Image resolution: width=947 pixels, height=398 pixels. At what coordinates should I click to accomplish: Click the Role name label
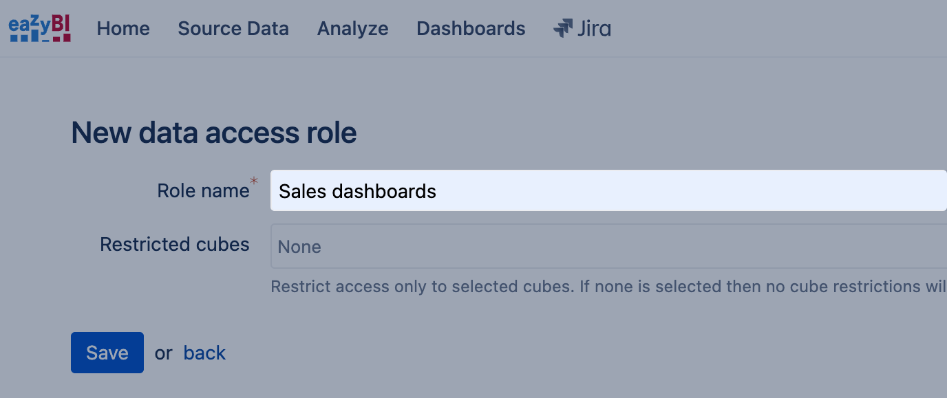pos(203,190)
